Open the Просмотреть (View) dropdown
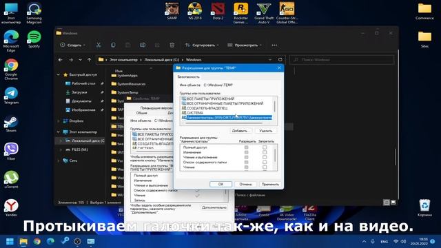 click(x=245, y=45)
